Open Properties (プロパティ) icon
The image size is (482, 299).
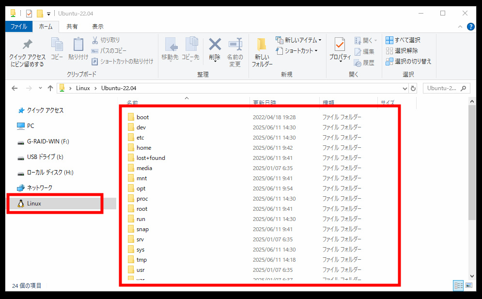[340, 45]
